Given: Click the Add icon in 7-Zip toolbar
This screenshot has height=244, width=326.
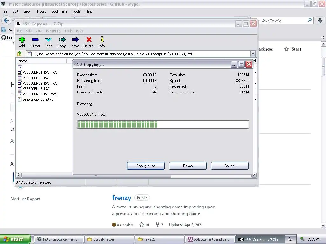Looking at the screenshot, I should point(22,40).
